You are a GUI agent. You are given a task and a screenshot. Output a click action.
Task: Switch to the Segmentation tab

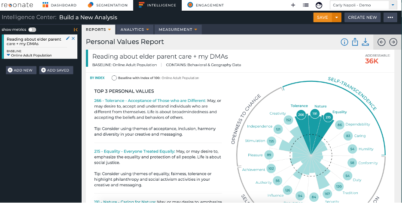click(108, 5)
